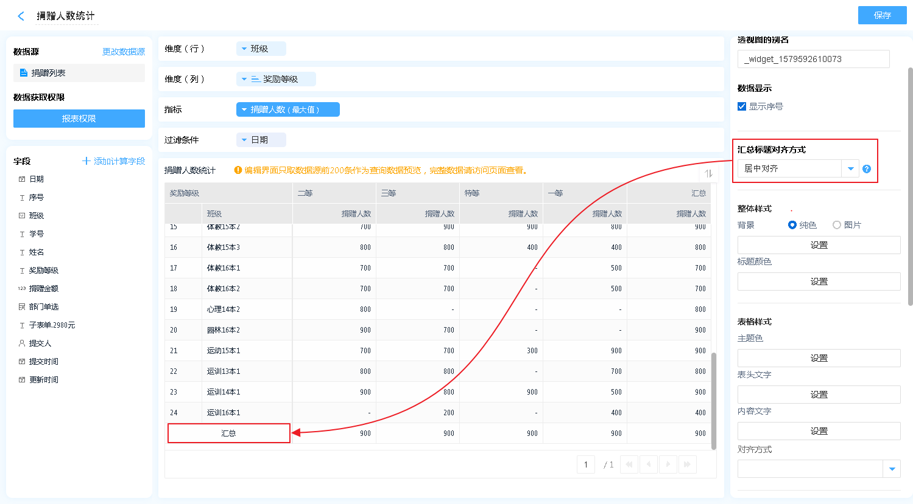Image resolution: width=913 pixels, height=504 pixels.
Task: Click the help question mark icon
Action: pos(867,169)
